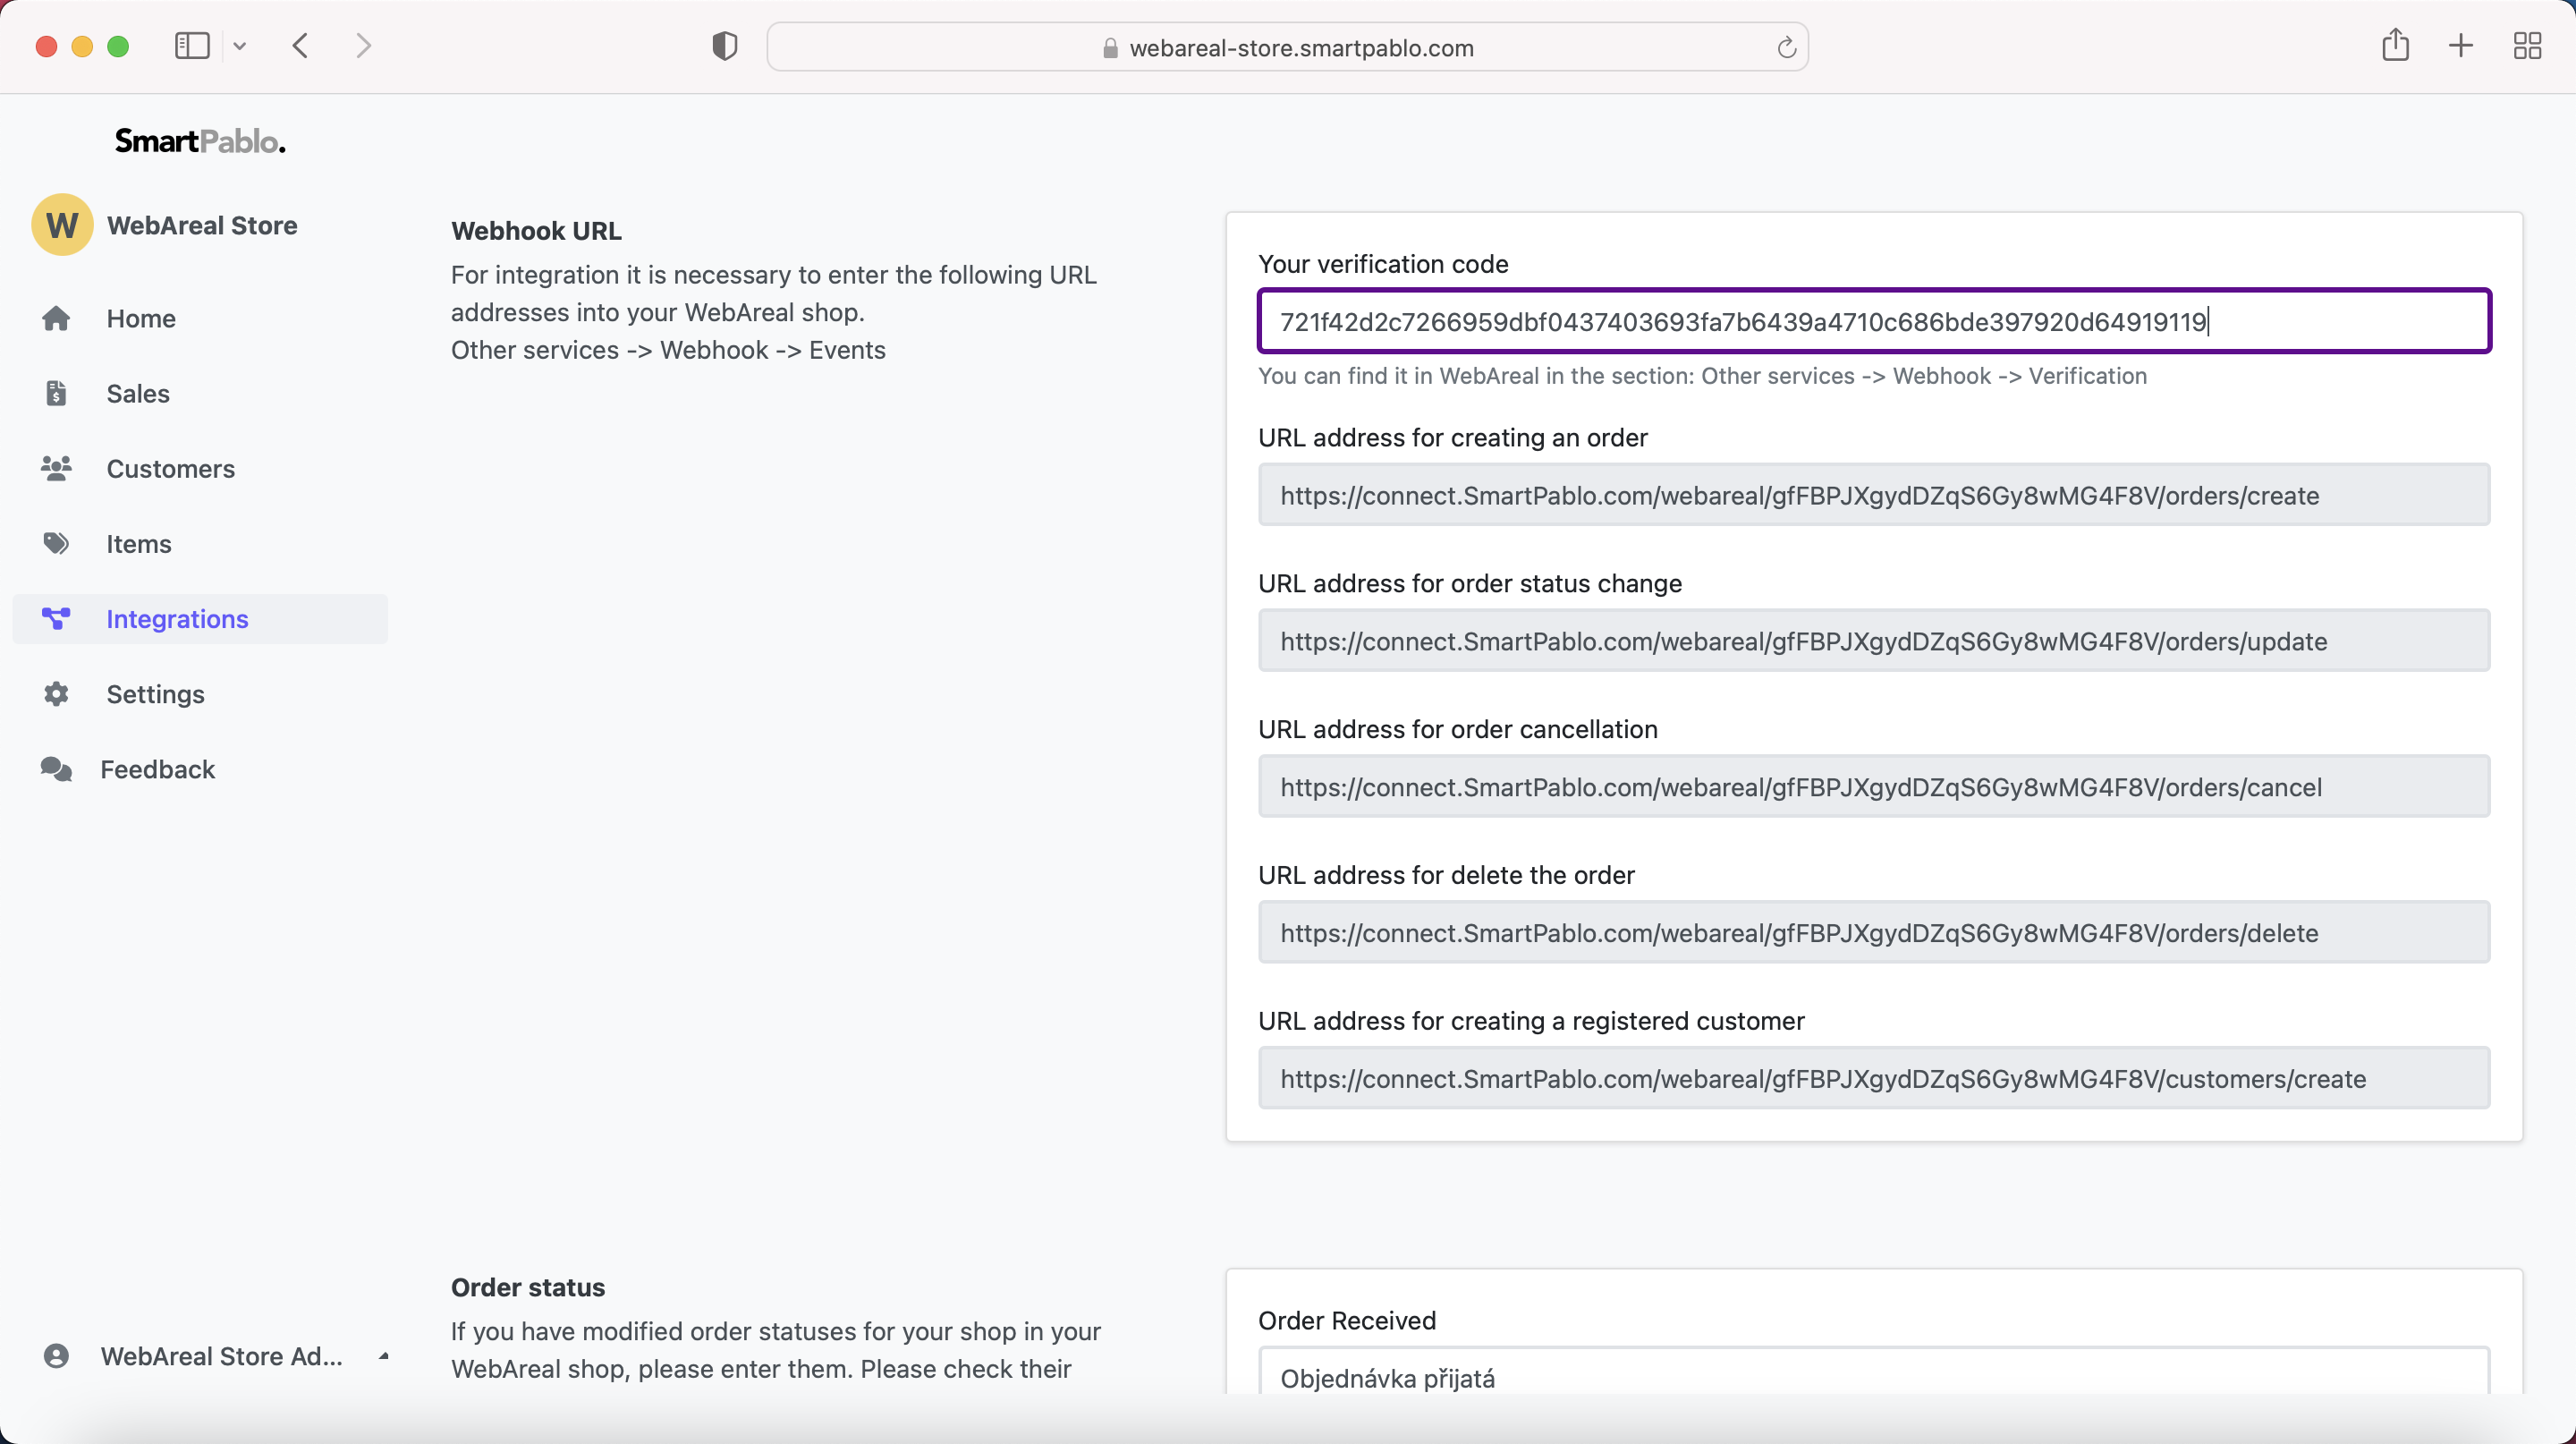Screen dimensions: 2576x1444
Task: Click the orders/delete URL field
Action: pos(1874,932)
